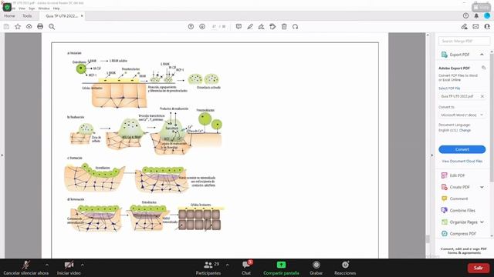The image size is (494, 277).
Task: Open the Sign menu
Action: pos(32,8)
